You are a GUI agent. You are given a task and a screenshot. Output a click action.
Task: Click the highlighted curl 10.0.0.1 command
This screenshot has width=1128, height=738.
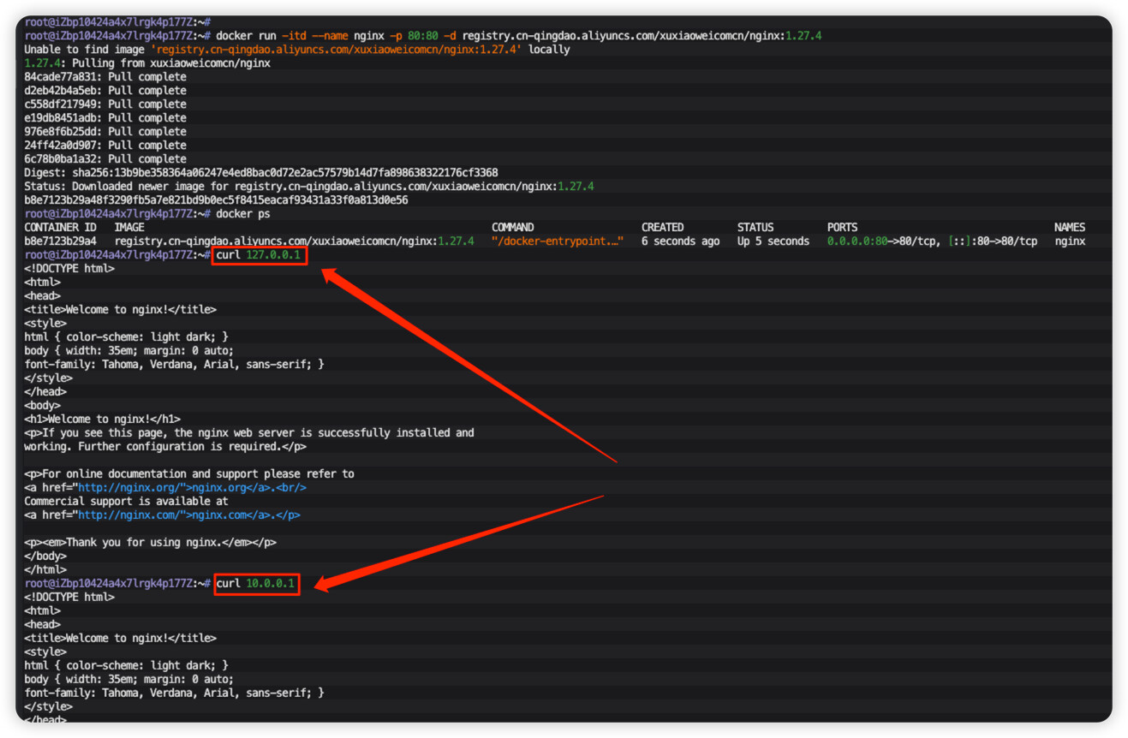256,584
